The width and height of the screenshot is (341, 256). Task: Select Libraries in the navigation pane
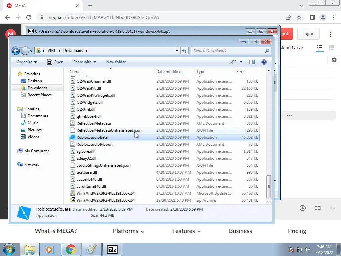click(x=32, y=109)
